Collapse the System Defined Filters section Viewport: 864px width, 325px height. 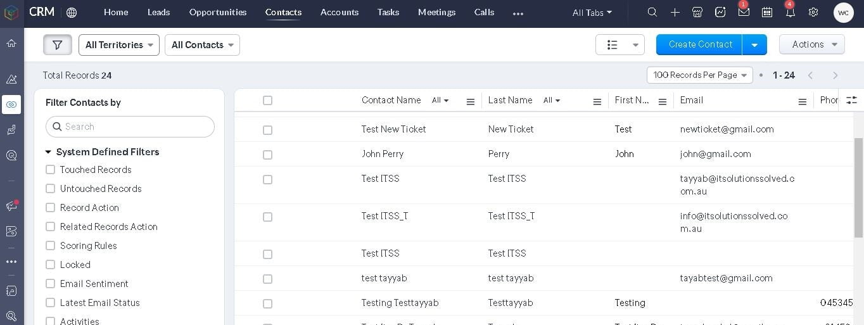[48, 152]
